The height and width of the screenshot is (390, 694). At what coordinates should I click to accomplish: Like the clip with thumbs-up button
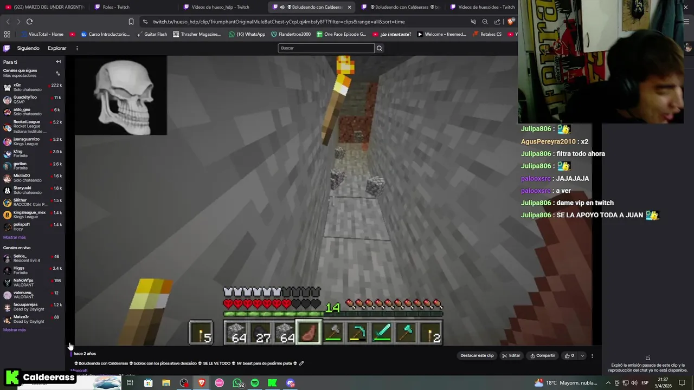569,356
